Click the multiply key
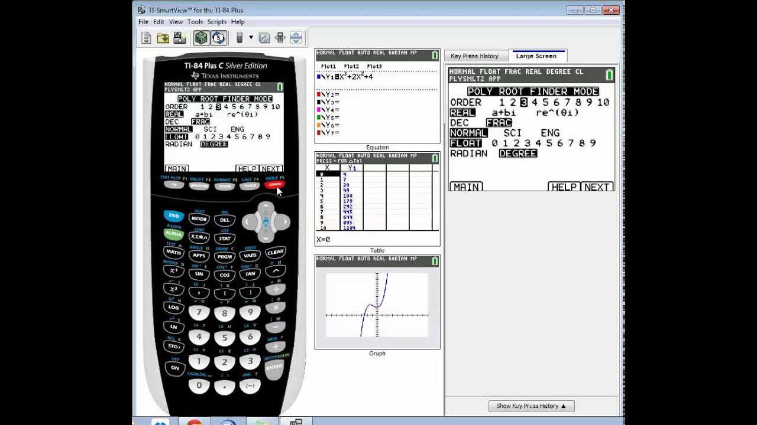757x425 pixels. [275, 308]
